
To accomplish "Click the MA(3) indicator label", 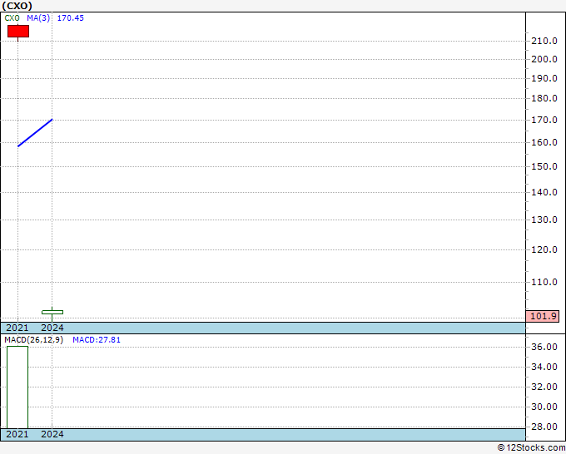I will (38, 18).
